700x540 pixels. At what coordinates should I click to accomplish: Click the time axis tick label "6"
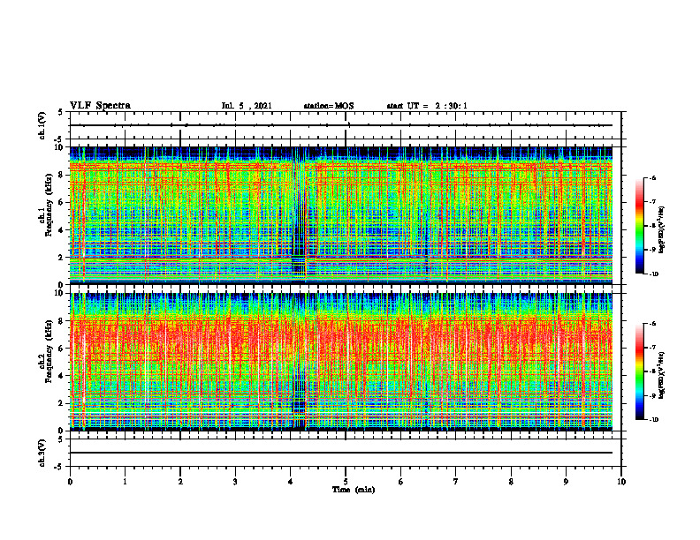coord(401,482)
